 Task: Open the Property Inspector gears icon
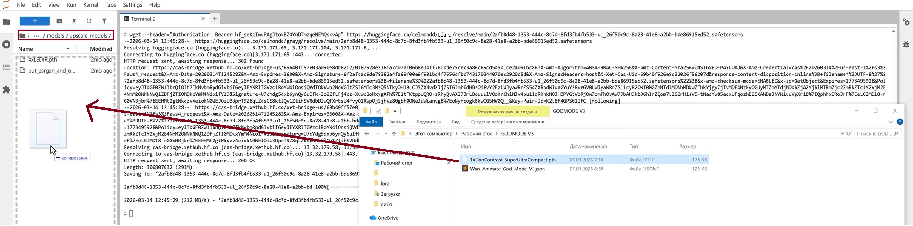coord(906,22)
